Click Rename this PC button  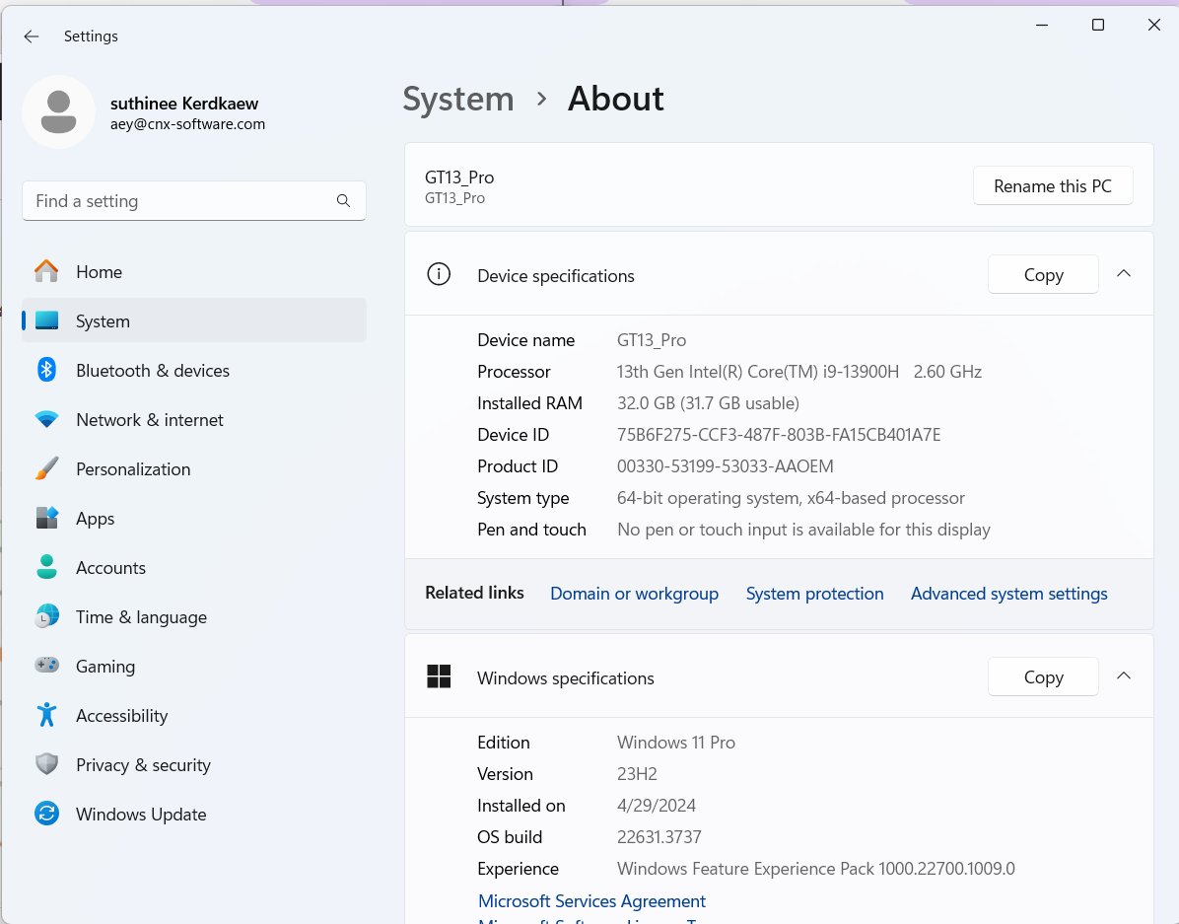click(1053, 185)
